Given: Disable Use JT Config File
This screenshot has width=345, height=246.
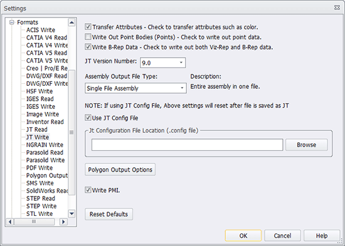Looking at the screenshot, I should pyautogui.click(x=88, y=118).
